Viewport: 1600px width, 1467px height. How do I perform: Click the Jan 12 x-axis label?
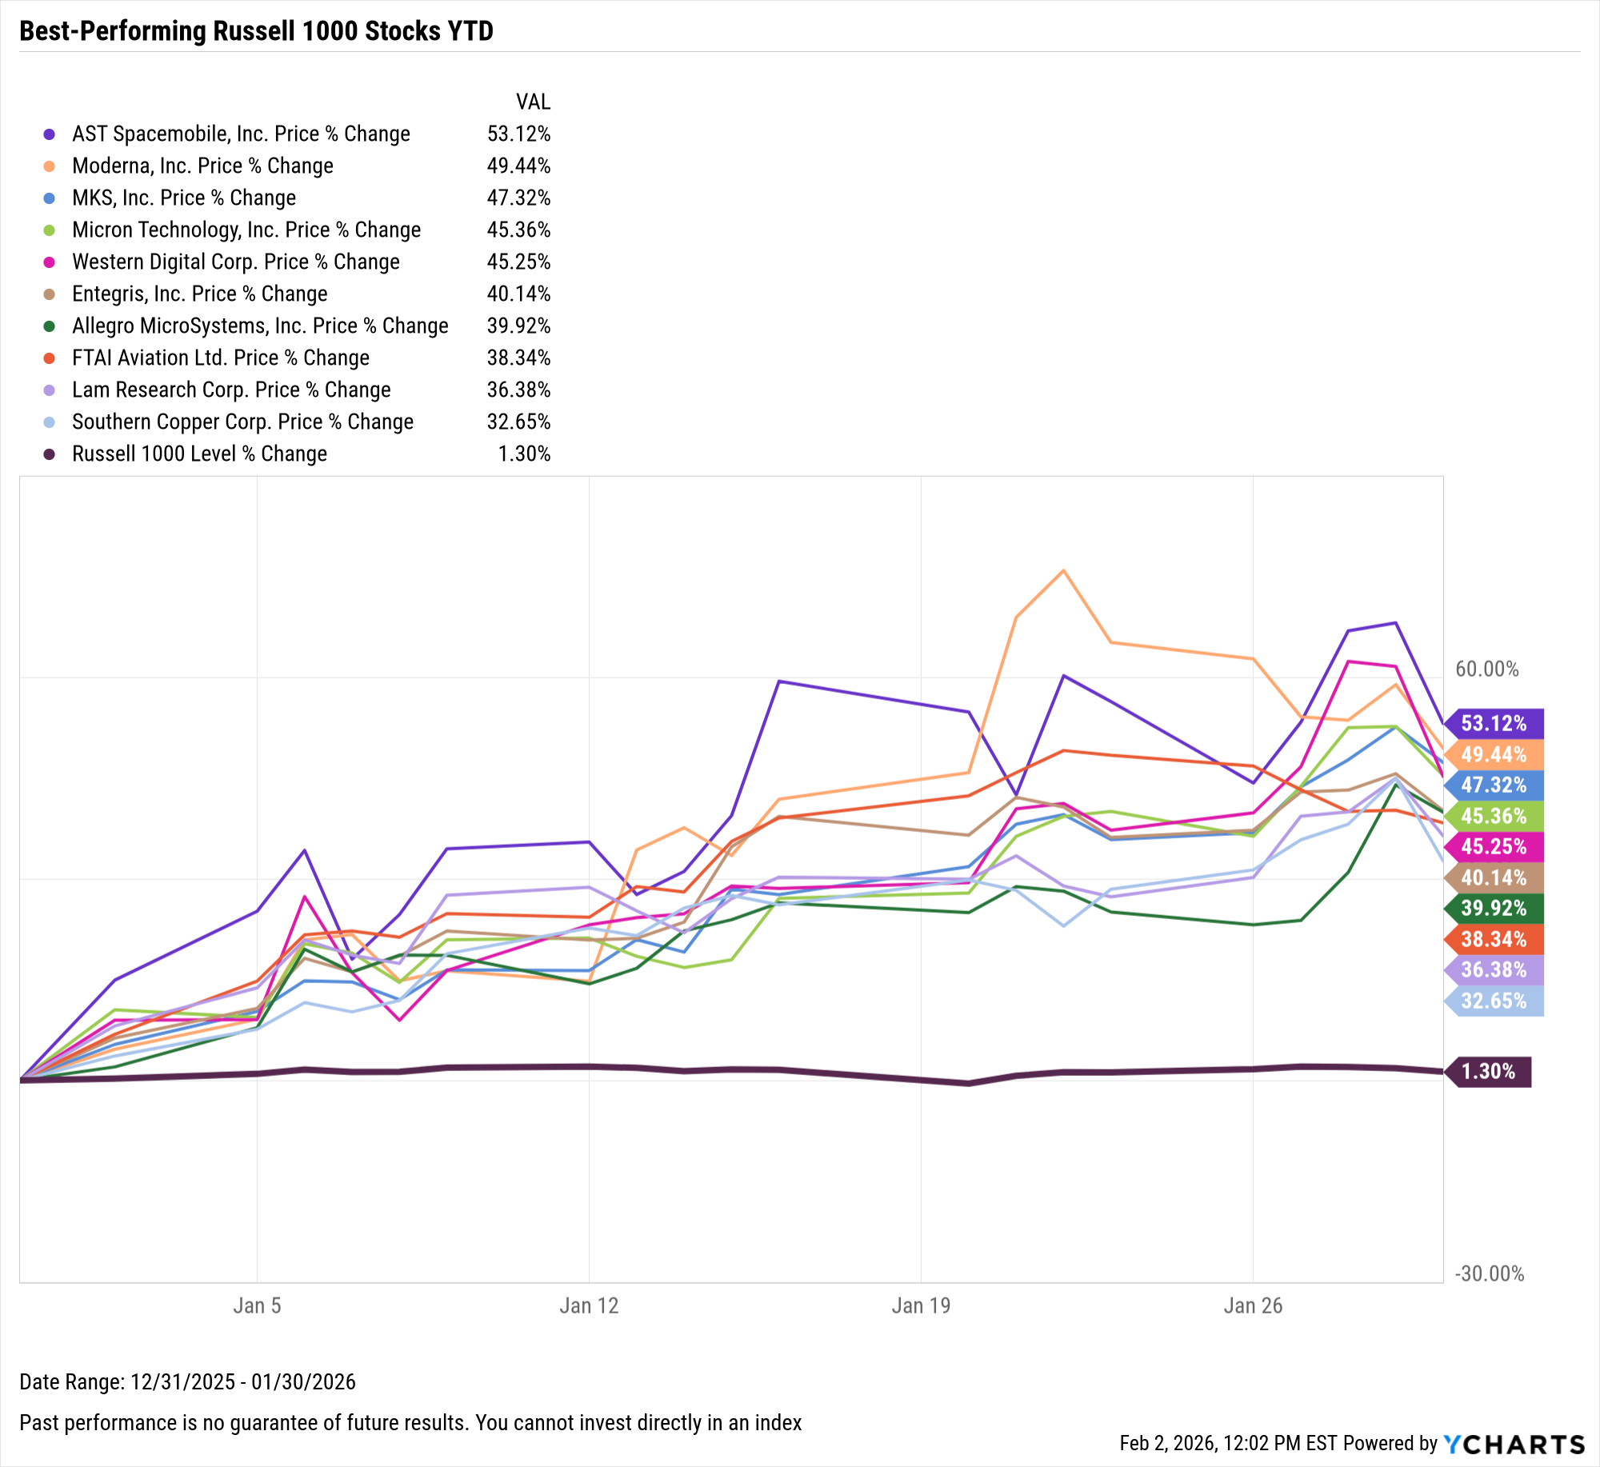[589, 1306]
